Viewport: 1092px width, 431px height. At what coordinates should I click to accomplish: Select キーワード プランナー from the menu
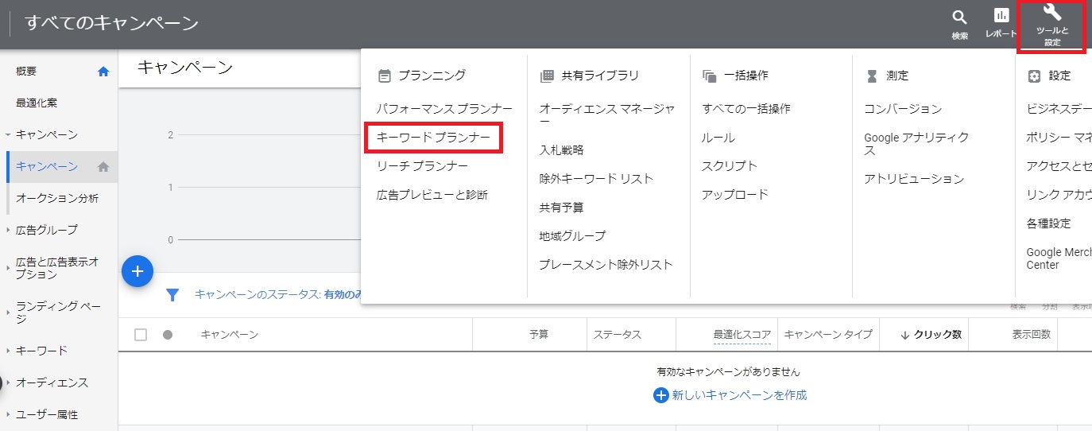[x=434, y=138]
